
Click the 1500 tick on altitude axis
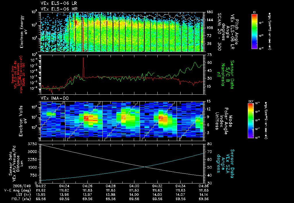(x=32, y=167)
